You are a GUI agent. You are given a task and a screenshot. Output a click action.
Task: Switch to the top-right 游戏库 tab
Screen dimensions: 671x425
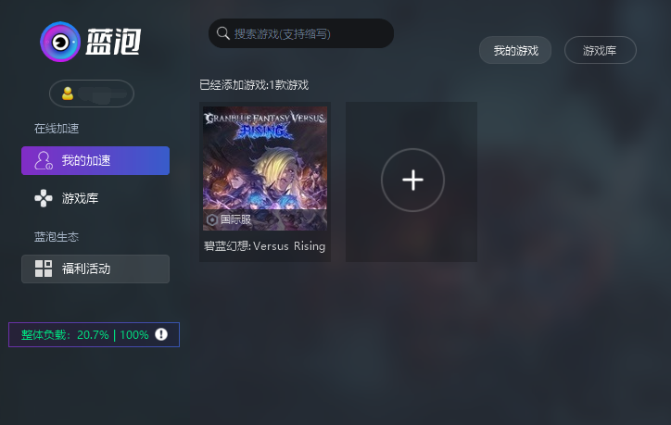tap(600, 50)
